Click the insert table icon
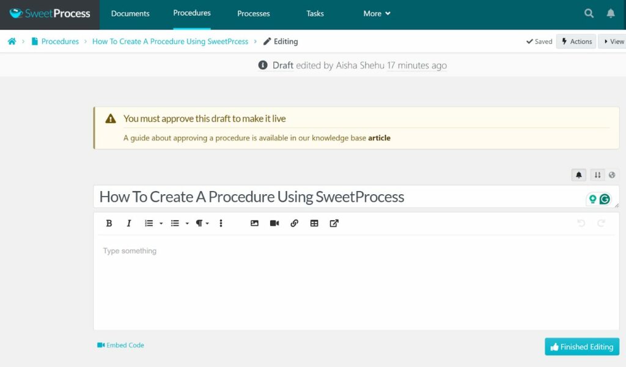626x367 pixels. click(x=314, y=223)
